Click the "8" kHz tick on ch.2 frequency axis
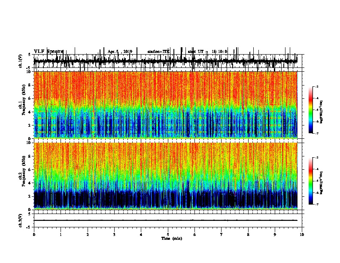This screenshot has width=340, height=263. point(30,156)
